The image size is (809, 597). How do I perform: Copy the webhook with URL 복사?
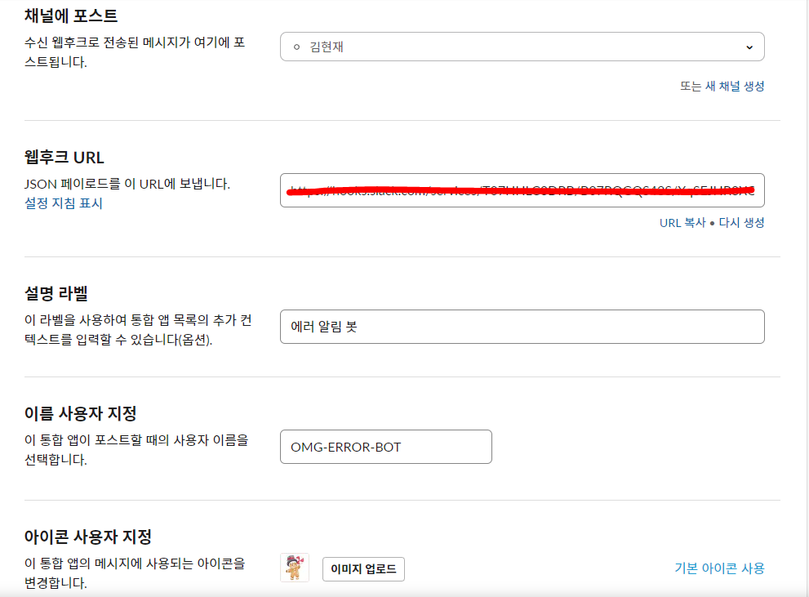(682, 222)
